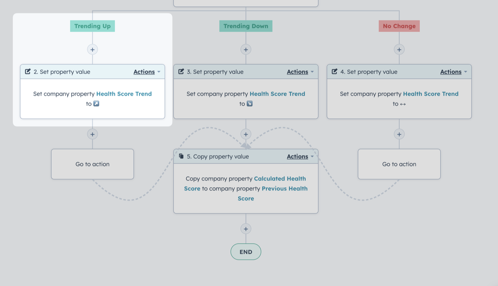
Task: Add action below Trending Down branch label
Action: pyautogui.click(x=246, y=49)
